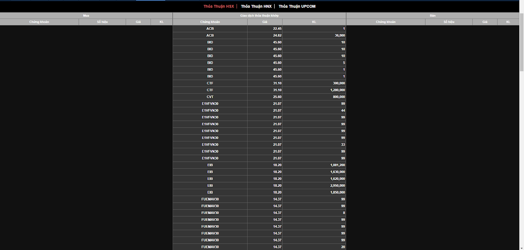Select ACB row priced 24.82
524x250 pixels.
(x=259, y=36)
